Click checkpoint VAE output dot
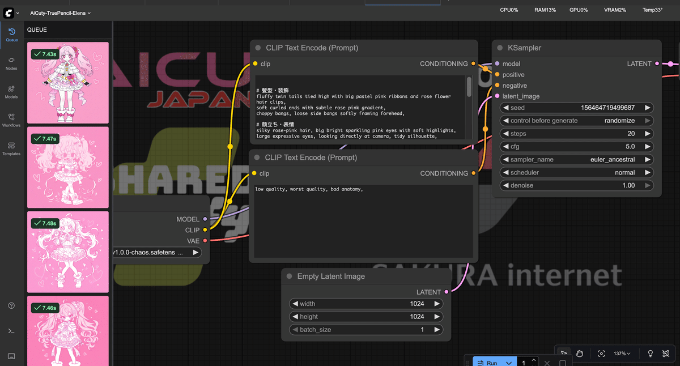 tap(205, 241)
